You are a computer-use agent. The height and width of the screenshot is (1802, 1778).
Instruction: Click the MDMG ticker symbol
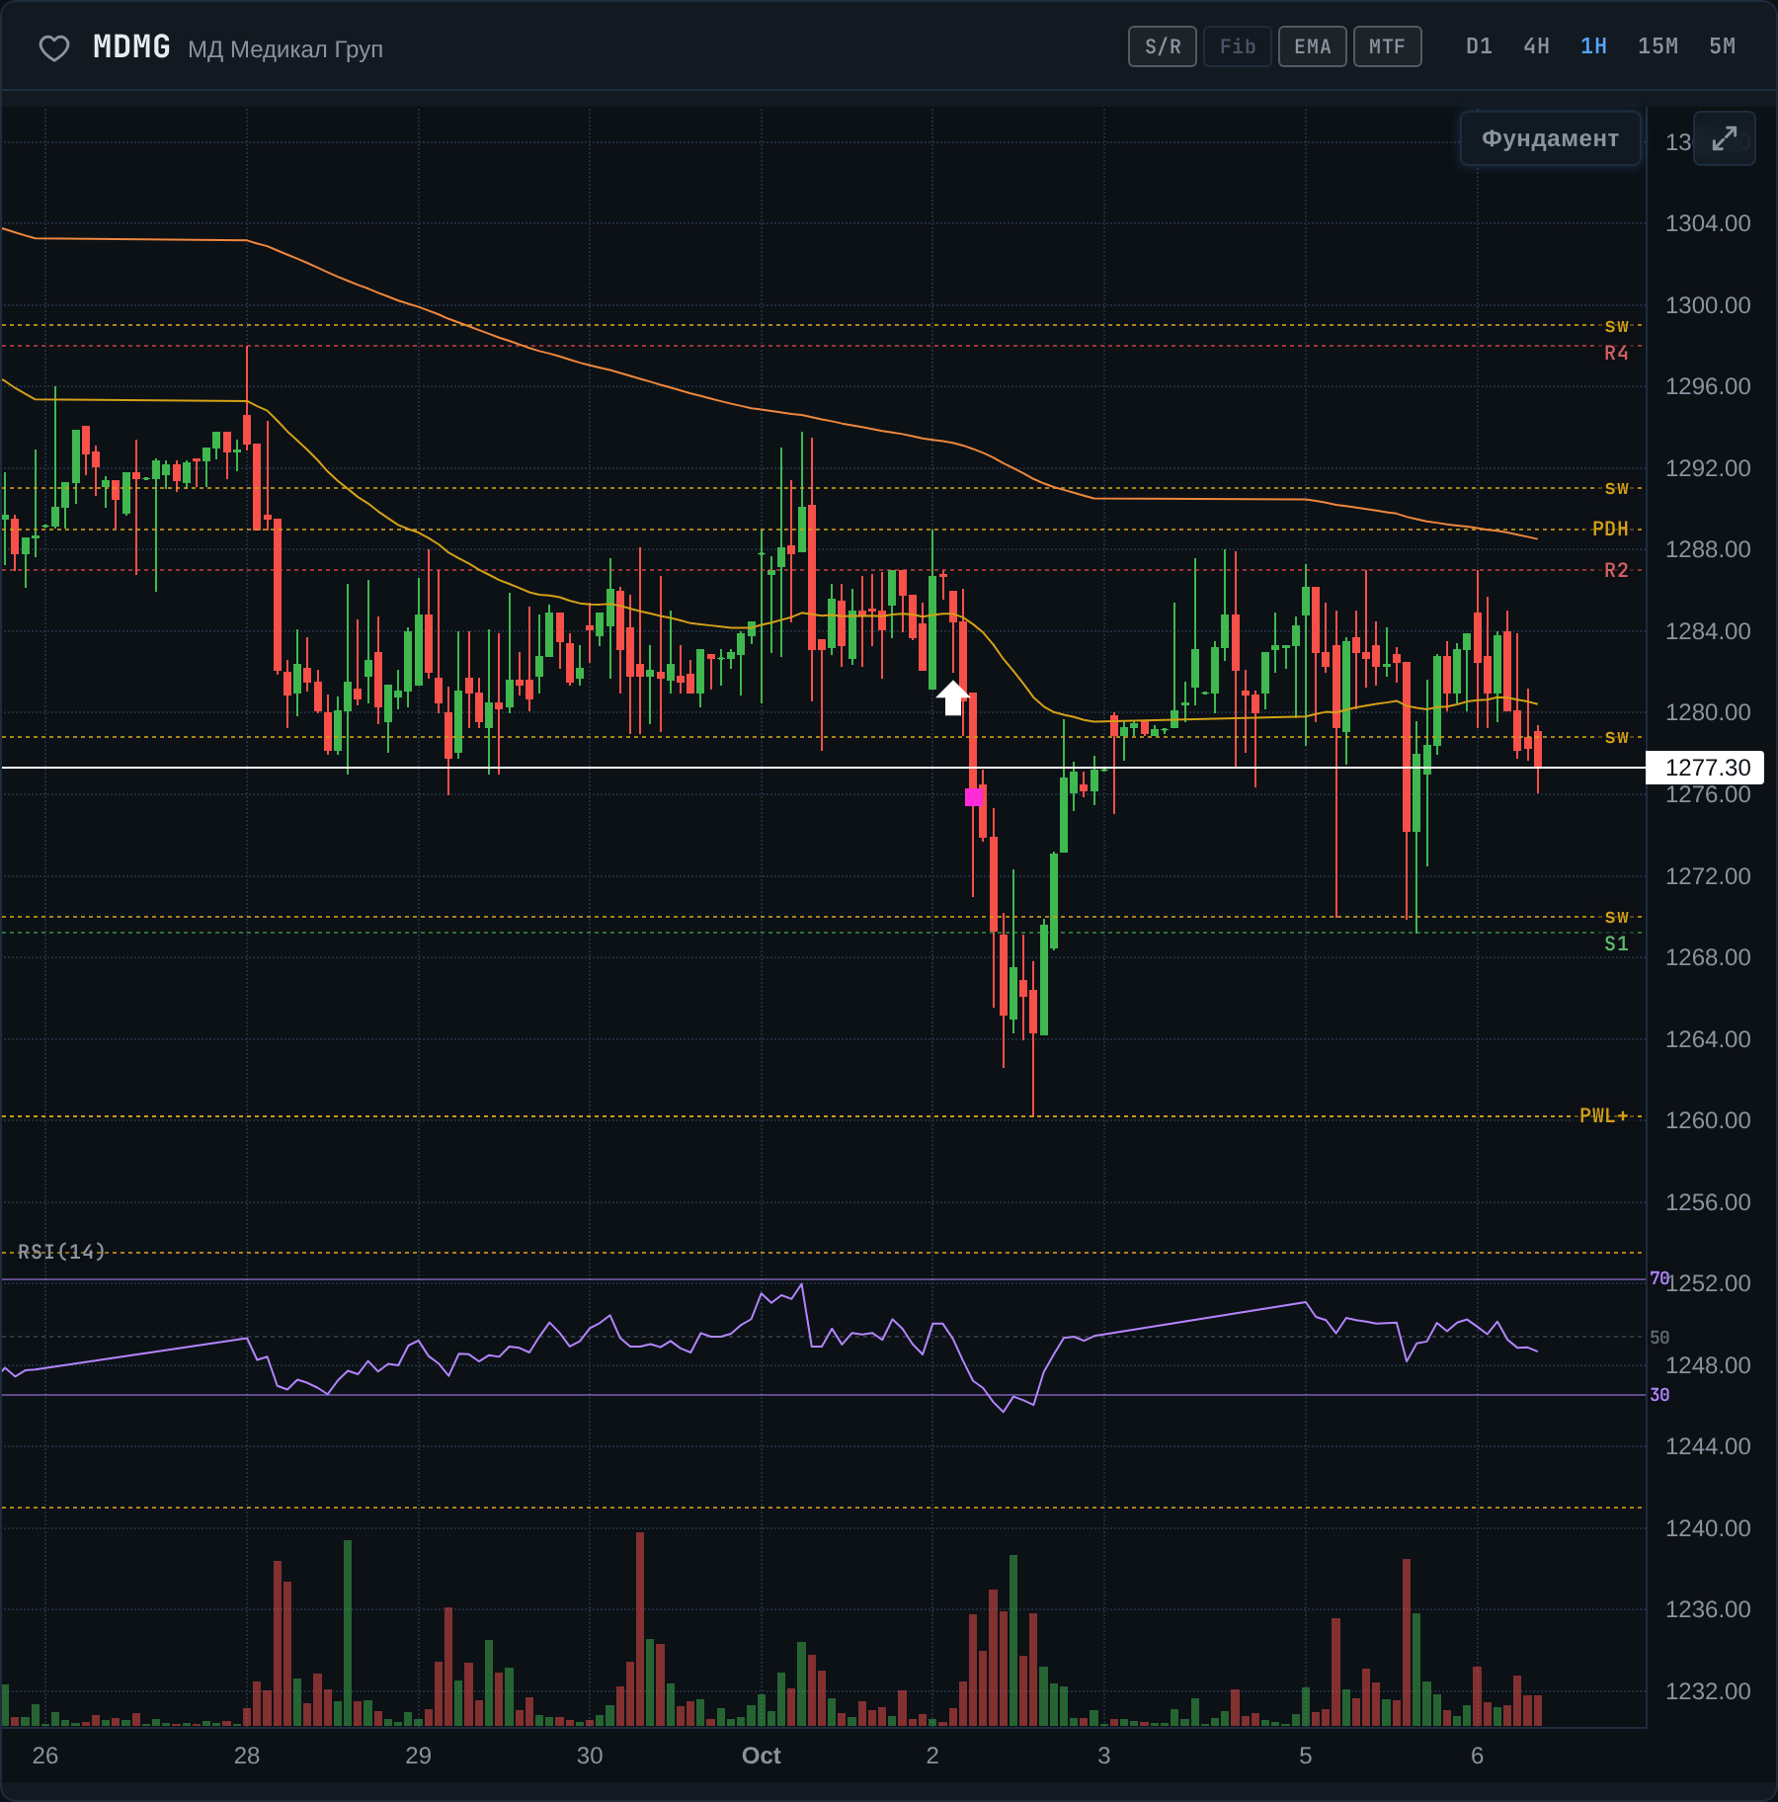coord(131,46)
